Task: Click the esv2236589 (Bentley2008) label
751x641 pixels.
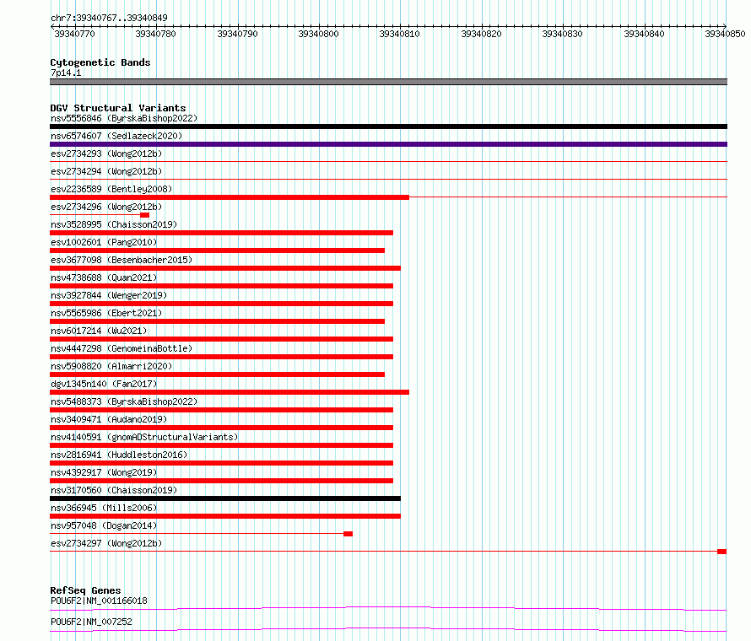Action: pos(111,189)
